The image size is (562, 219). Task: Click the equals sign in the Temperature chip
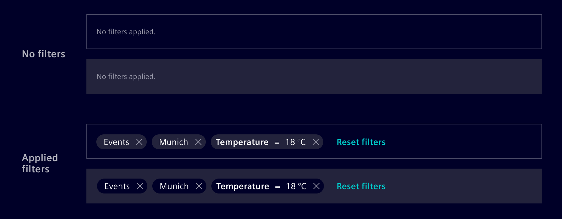pyautogui.click(x=277, y=142)
